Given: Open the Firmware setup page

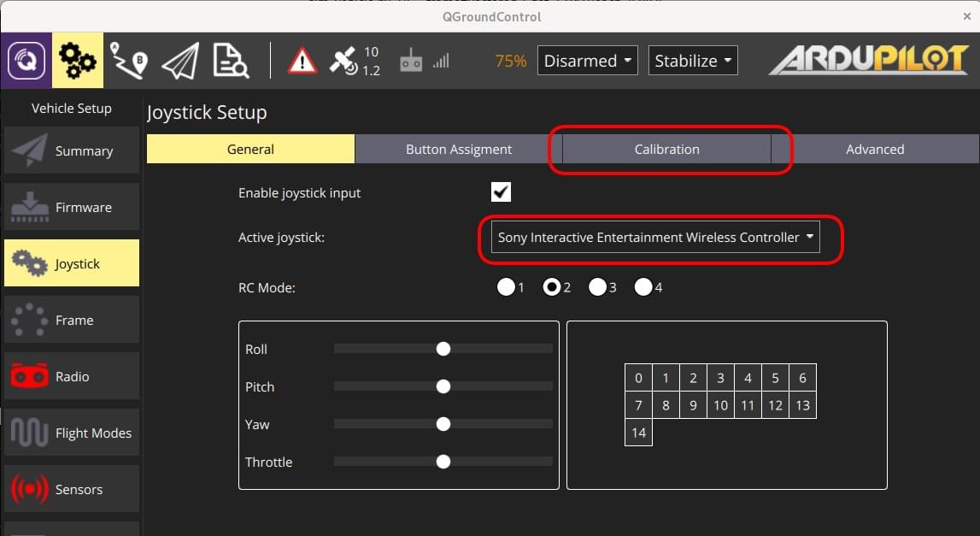Looking at the screenshot, I should pyautogui.click(x=72, y=207).
